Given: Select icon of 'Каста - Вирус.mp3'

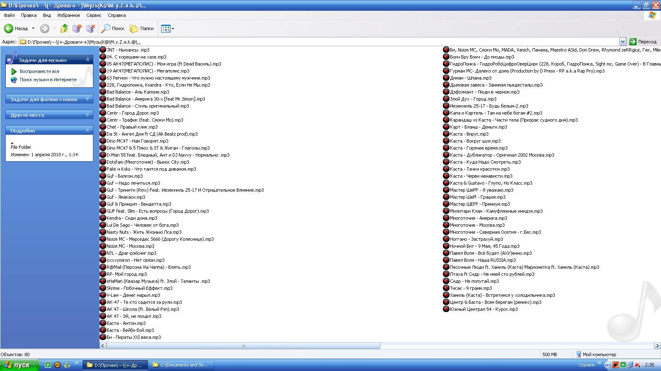Looking at the screenshot, I should coord(446,134).
